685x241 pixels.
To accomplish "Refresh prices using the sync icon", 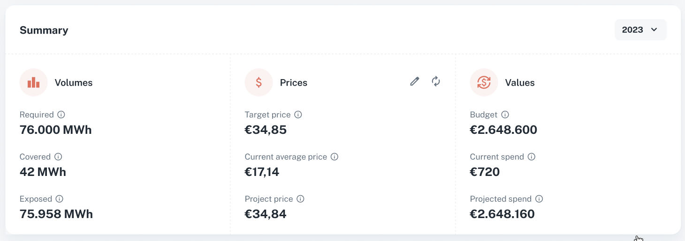I will (436, 81).
